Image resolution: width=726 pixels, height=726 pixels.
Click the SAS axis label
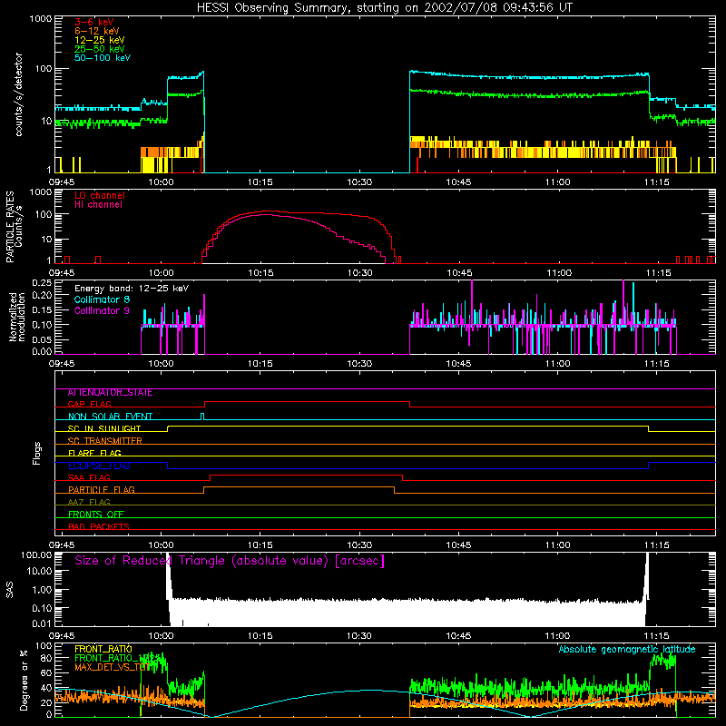click(10, 589)
